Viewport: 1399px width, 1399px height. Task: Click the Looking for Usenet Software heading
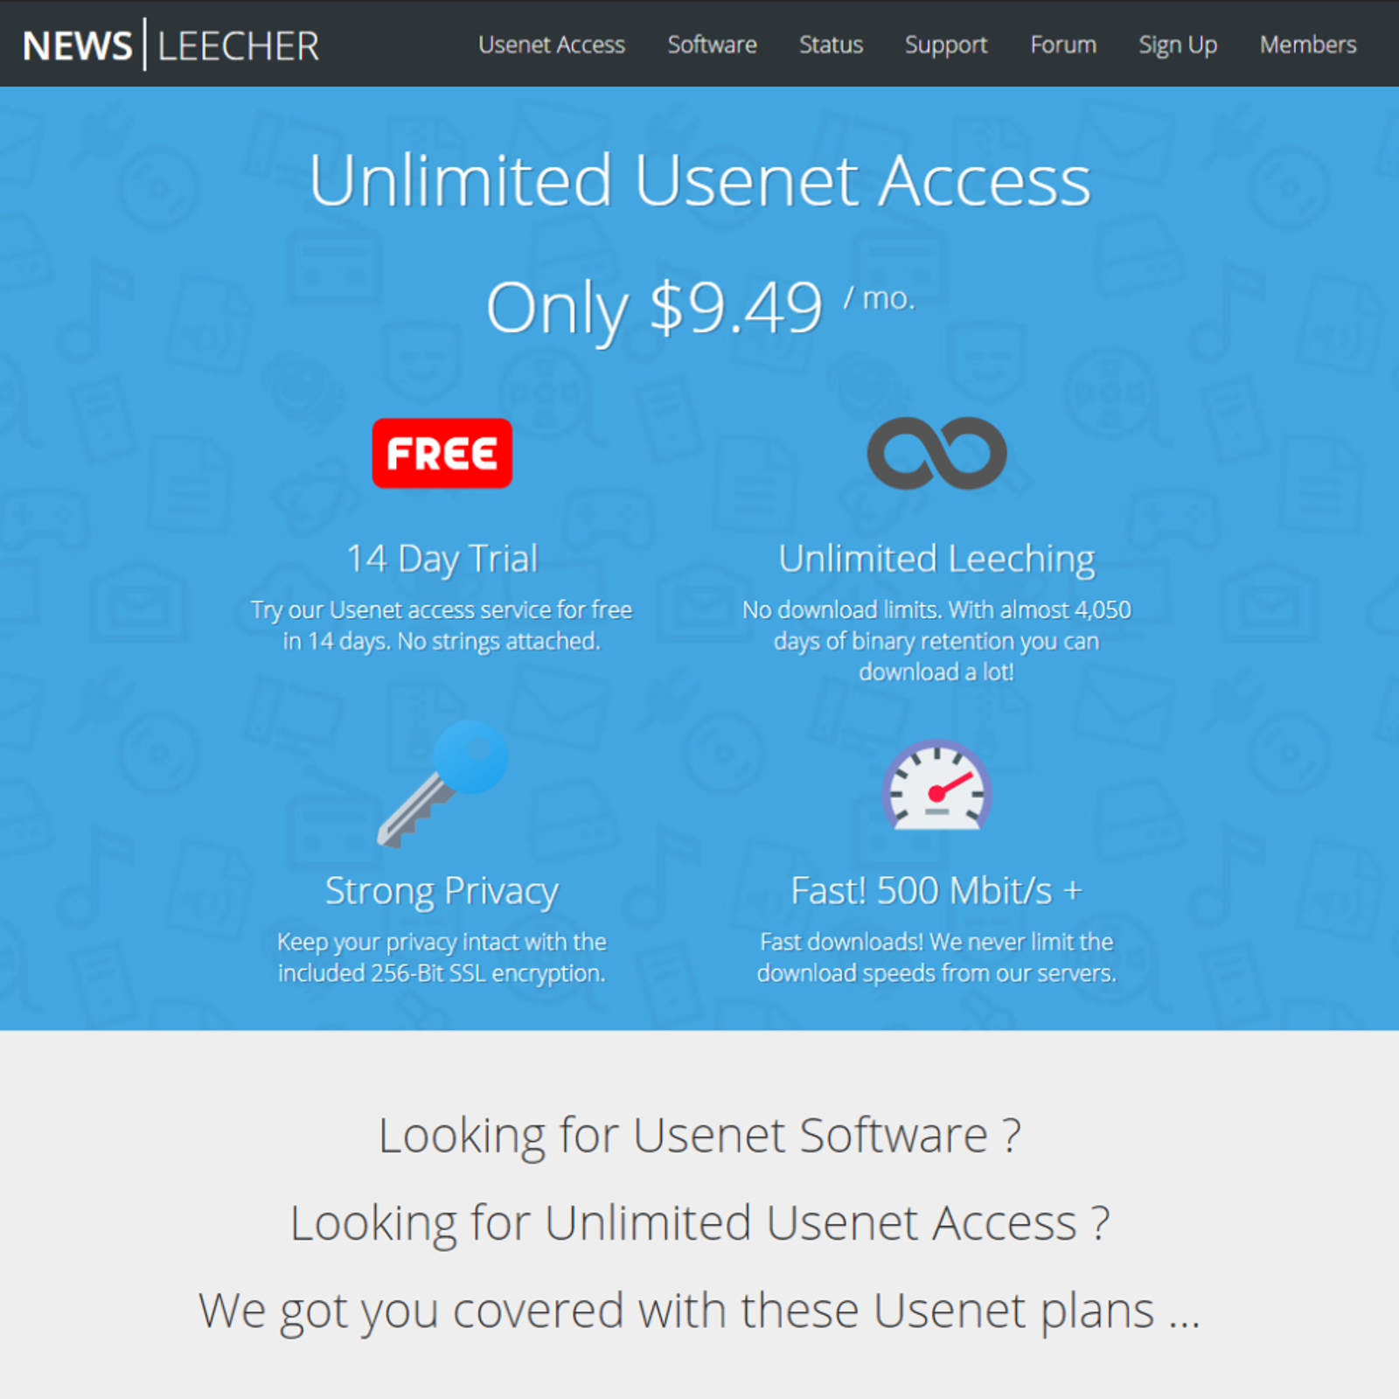click(699, 1136)
